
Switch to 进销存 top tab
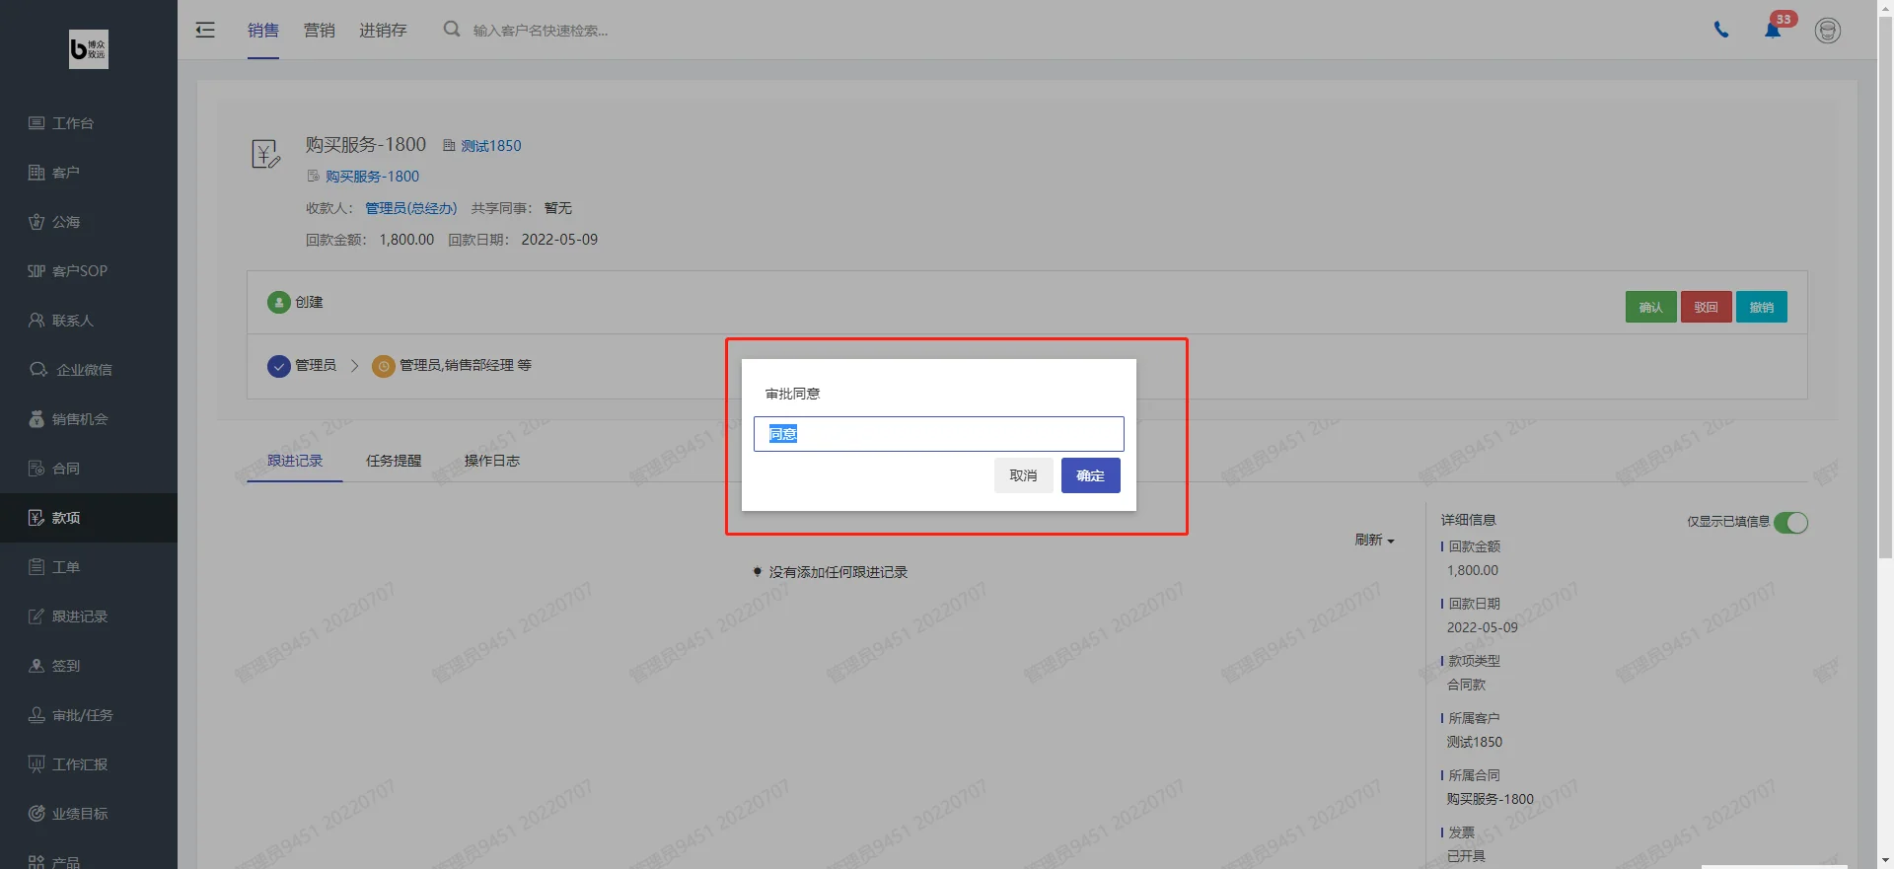pos(383,31)
